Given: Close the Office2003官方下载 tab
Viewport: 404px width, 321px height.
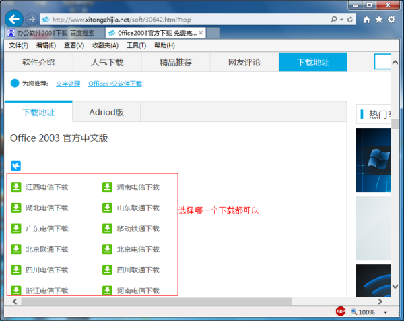Looking at the screenshot, I should [201, 33].
